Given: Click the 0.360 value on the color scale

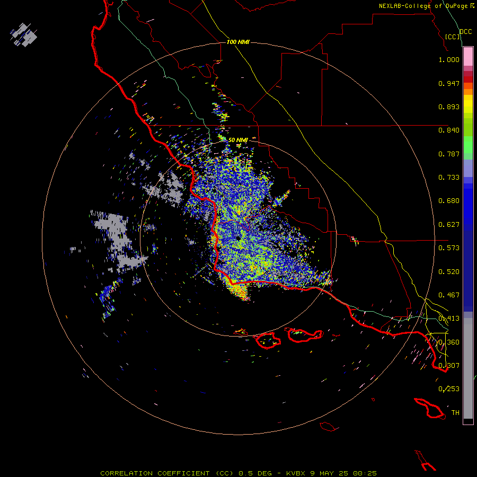Looking at the screenshot, I should [449, 342].
